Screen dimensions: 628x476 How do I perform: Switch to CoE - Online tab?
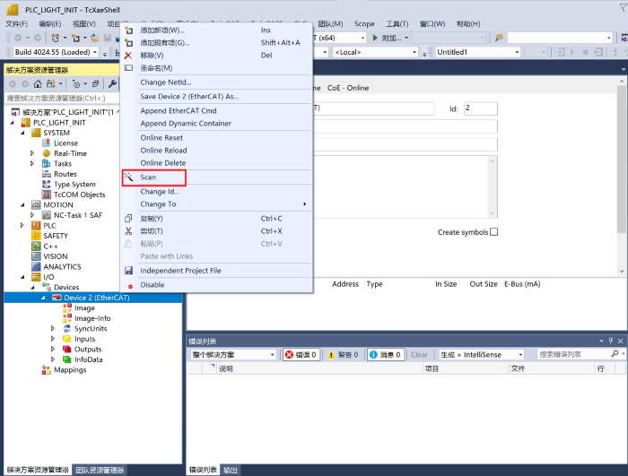(348, 88)
